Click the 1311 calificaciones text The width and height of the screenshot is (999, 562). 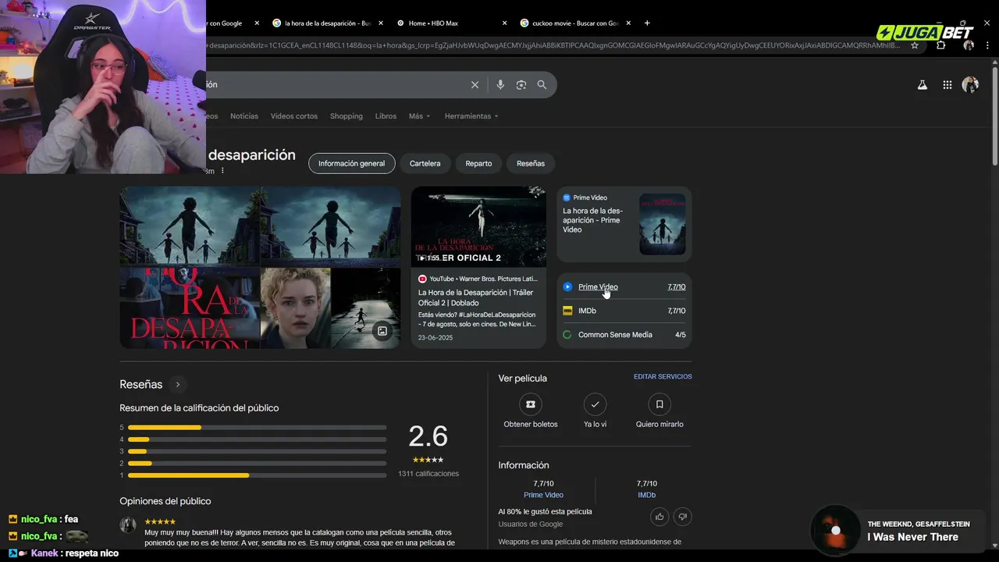tap(428, 474)
